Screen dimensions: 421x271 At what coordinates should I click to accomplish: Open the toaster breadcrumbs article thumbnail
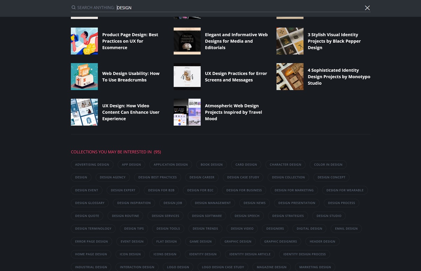pyautogui.click(x=84, y=77)
